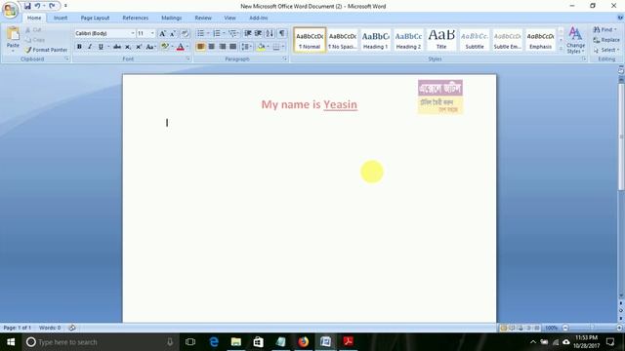Apply the Heading 2 style
Image resolution: width=625 pixels, height=351 pixels.
coord(408,40)
